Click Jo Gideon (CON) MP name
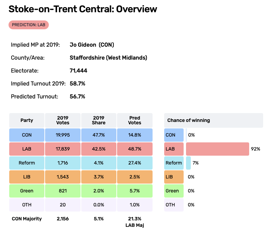 click(91, 45)
